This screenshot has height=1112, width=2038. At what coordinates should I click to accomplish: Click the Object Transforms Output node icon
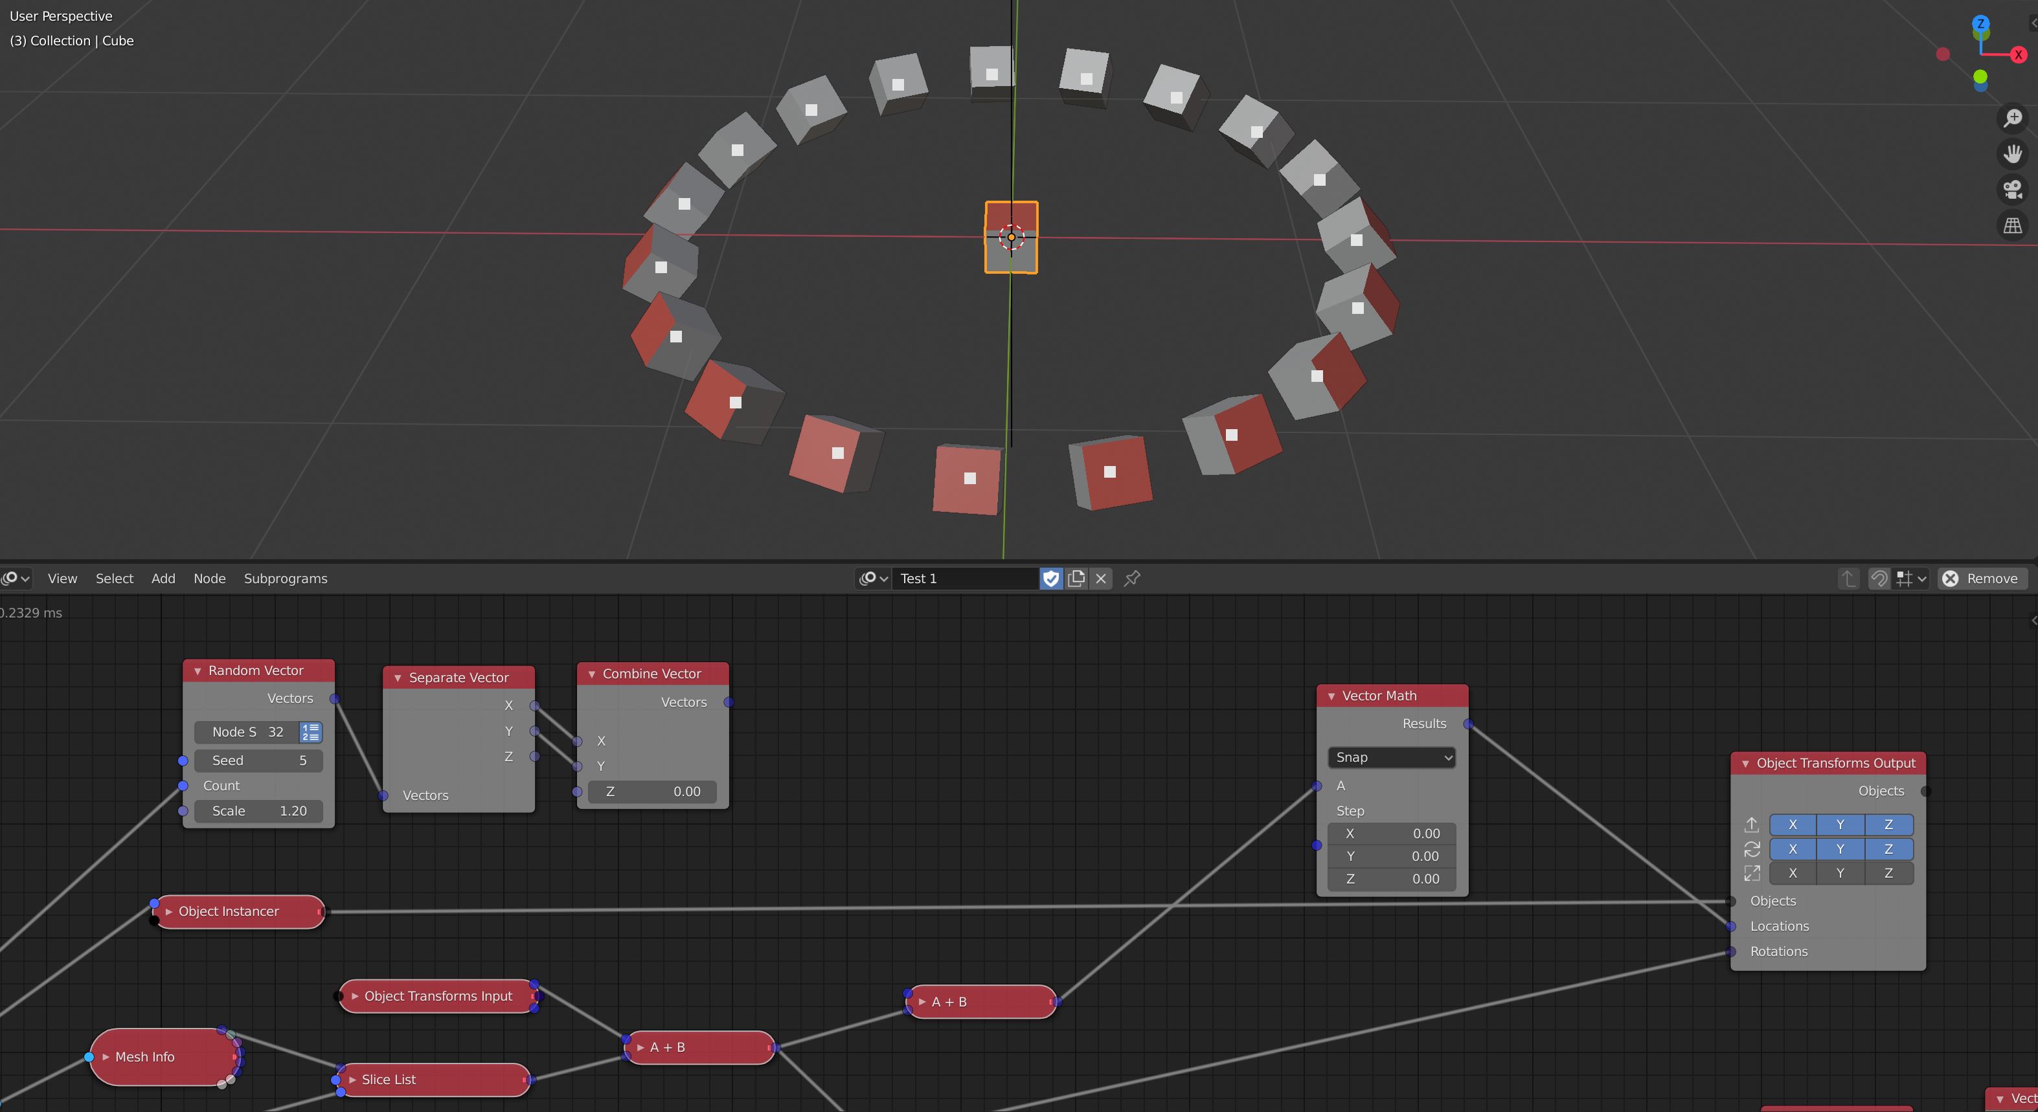(x=1747, y=762)
